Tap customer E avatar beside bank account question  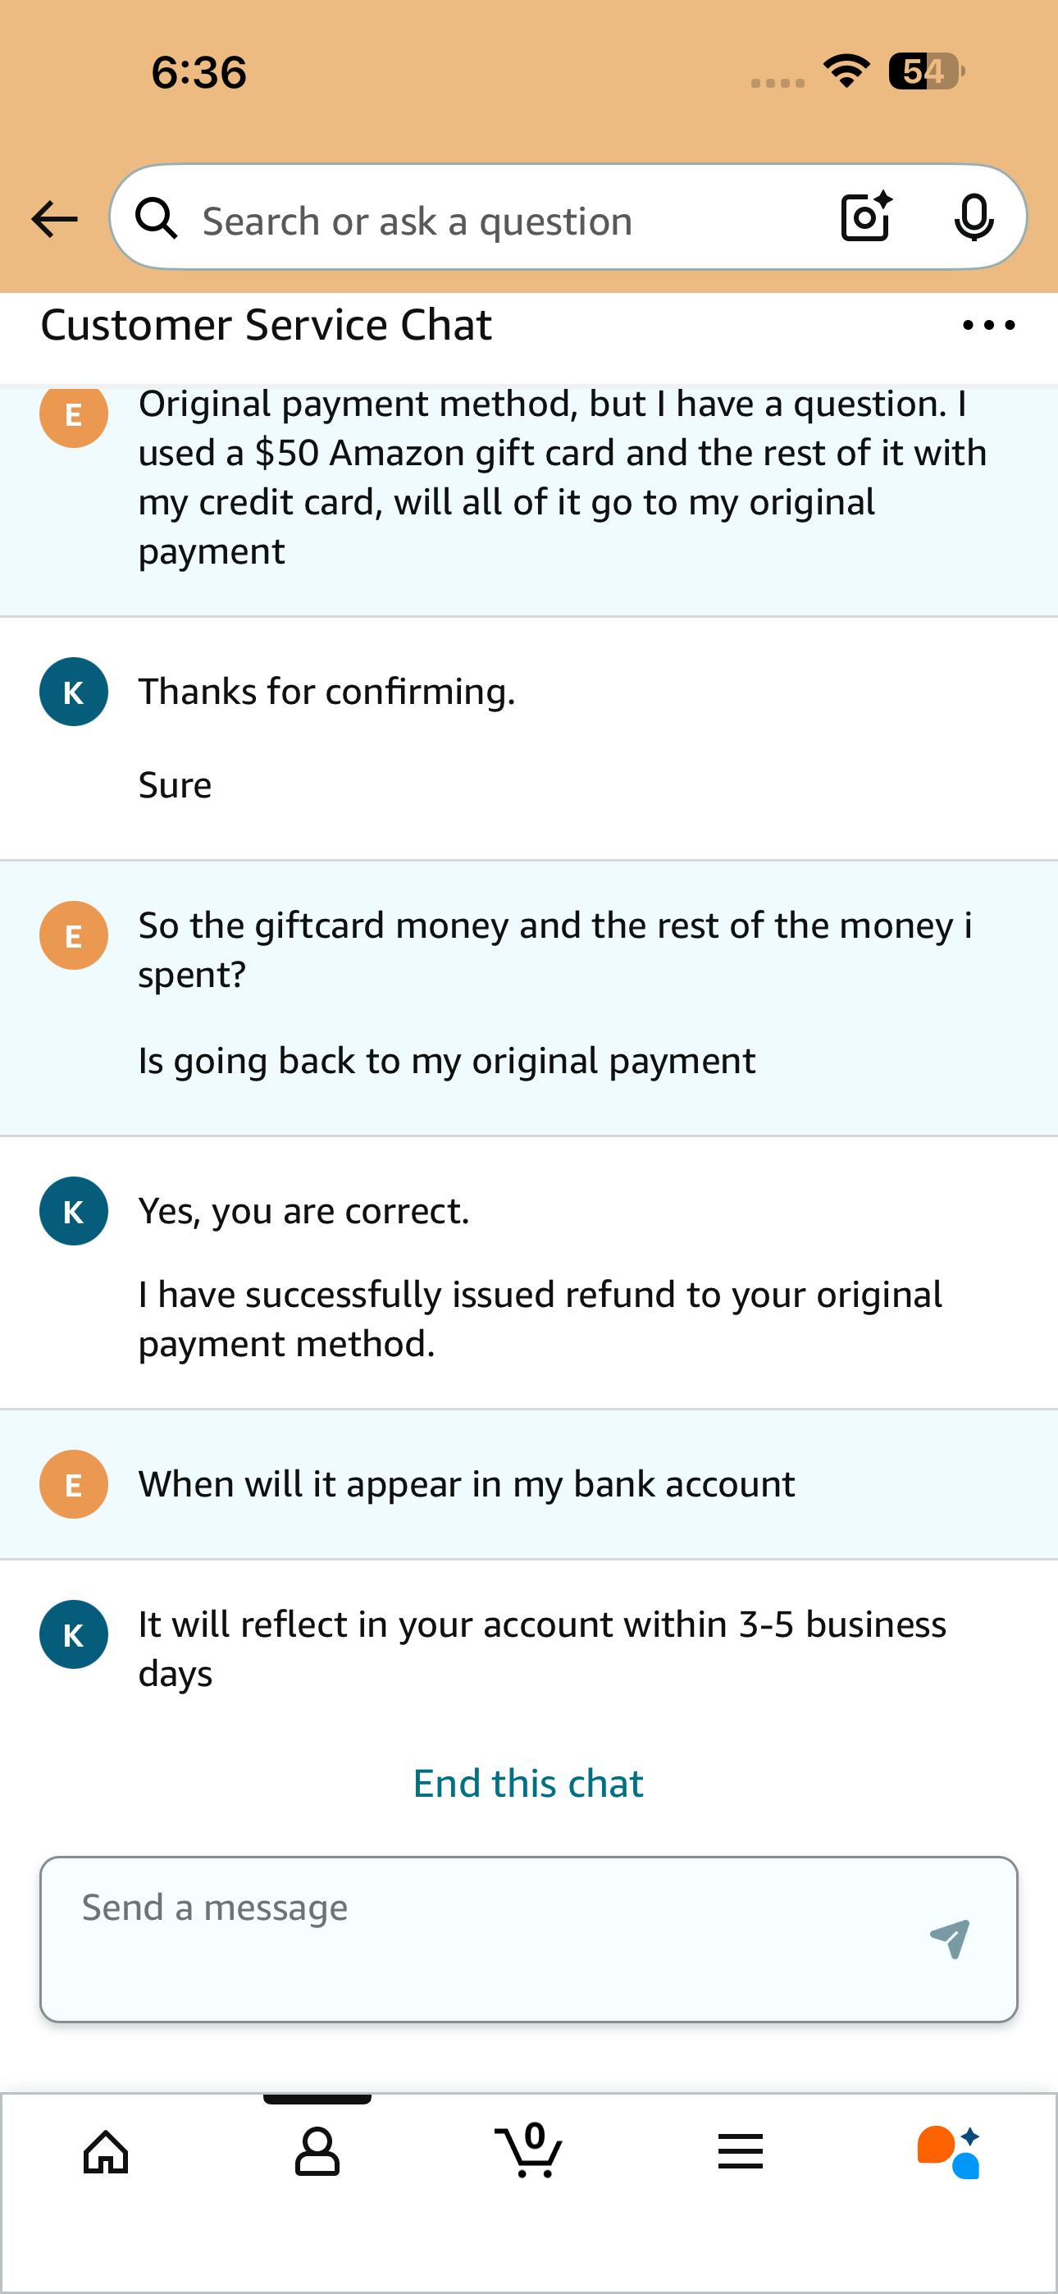[74, 1484]
